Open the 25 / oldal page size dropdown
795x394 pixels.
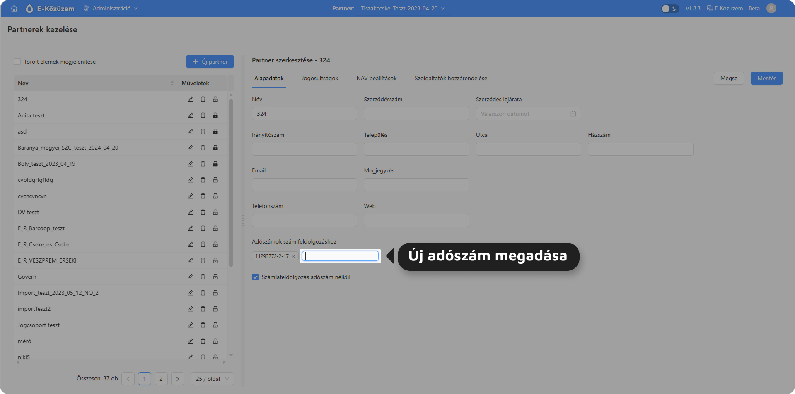coord(212,379)
